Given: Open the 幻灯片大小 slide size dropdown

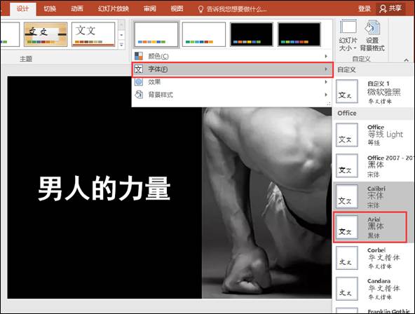Looking at the screenshot, I should coord(348,36).
